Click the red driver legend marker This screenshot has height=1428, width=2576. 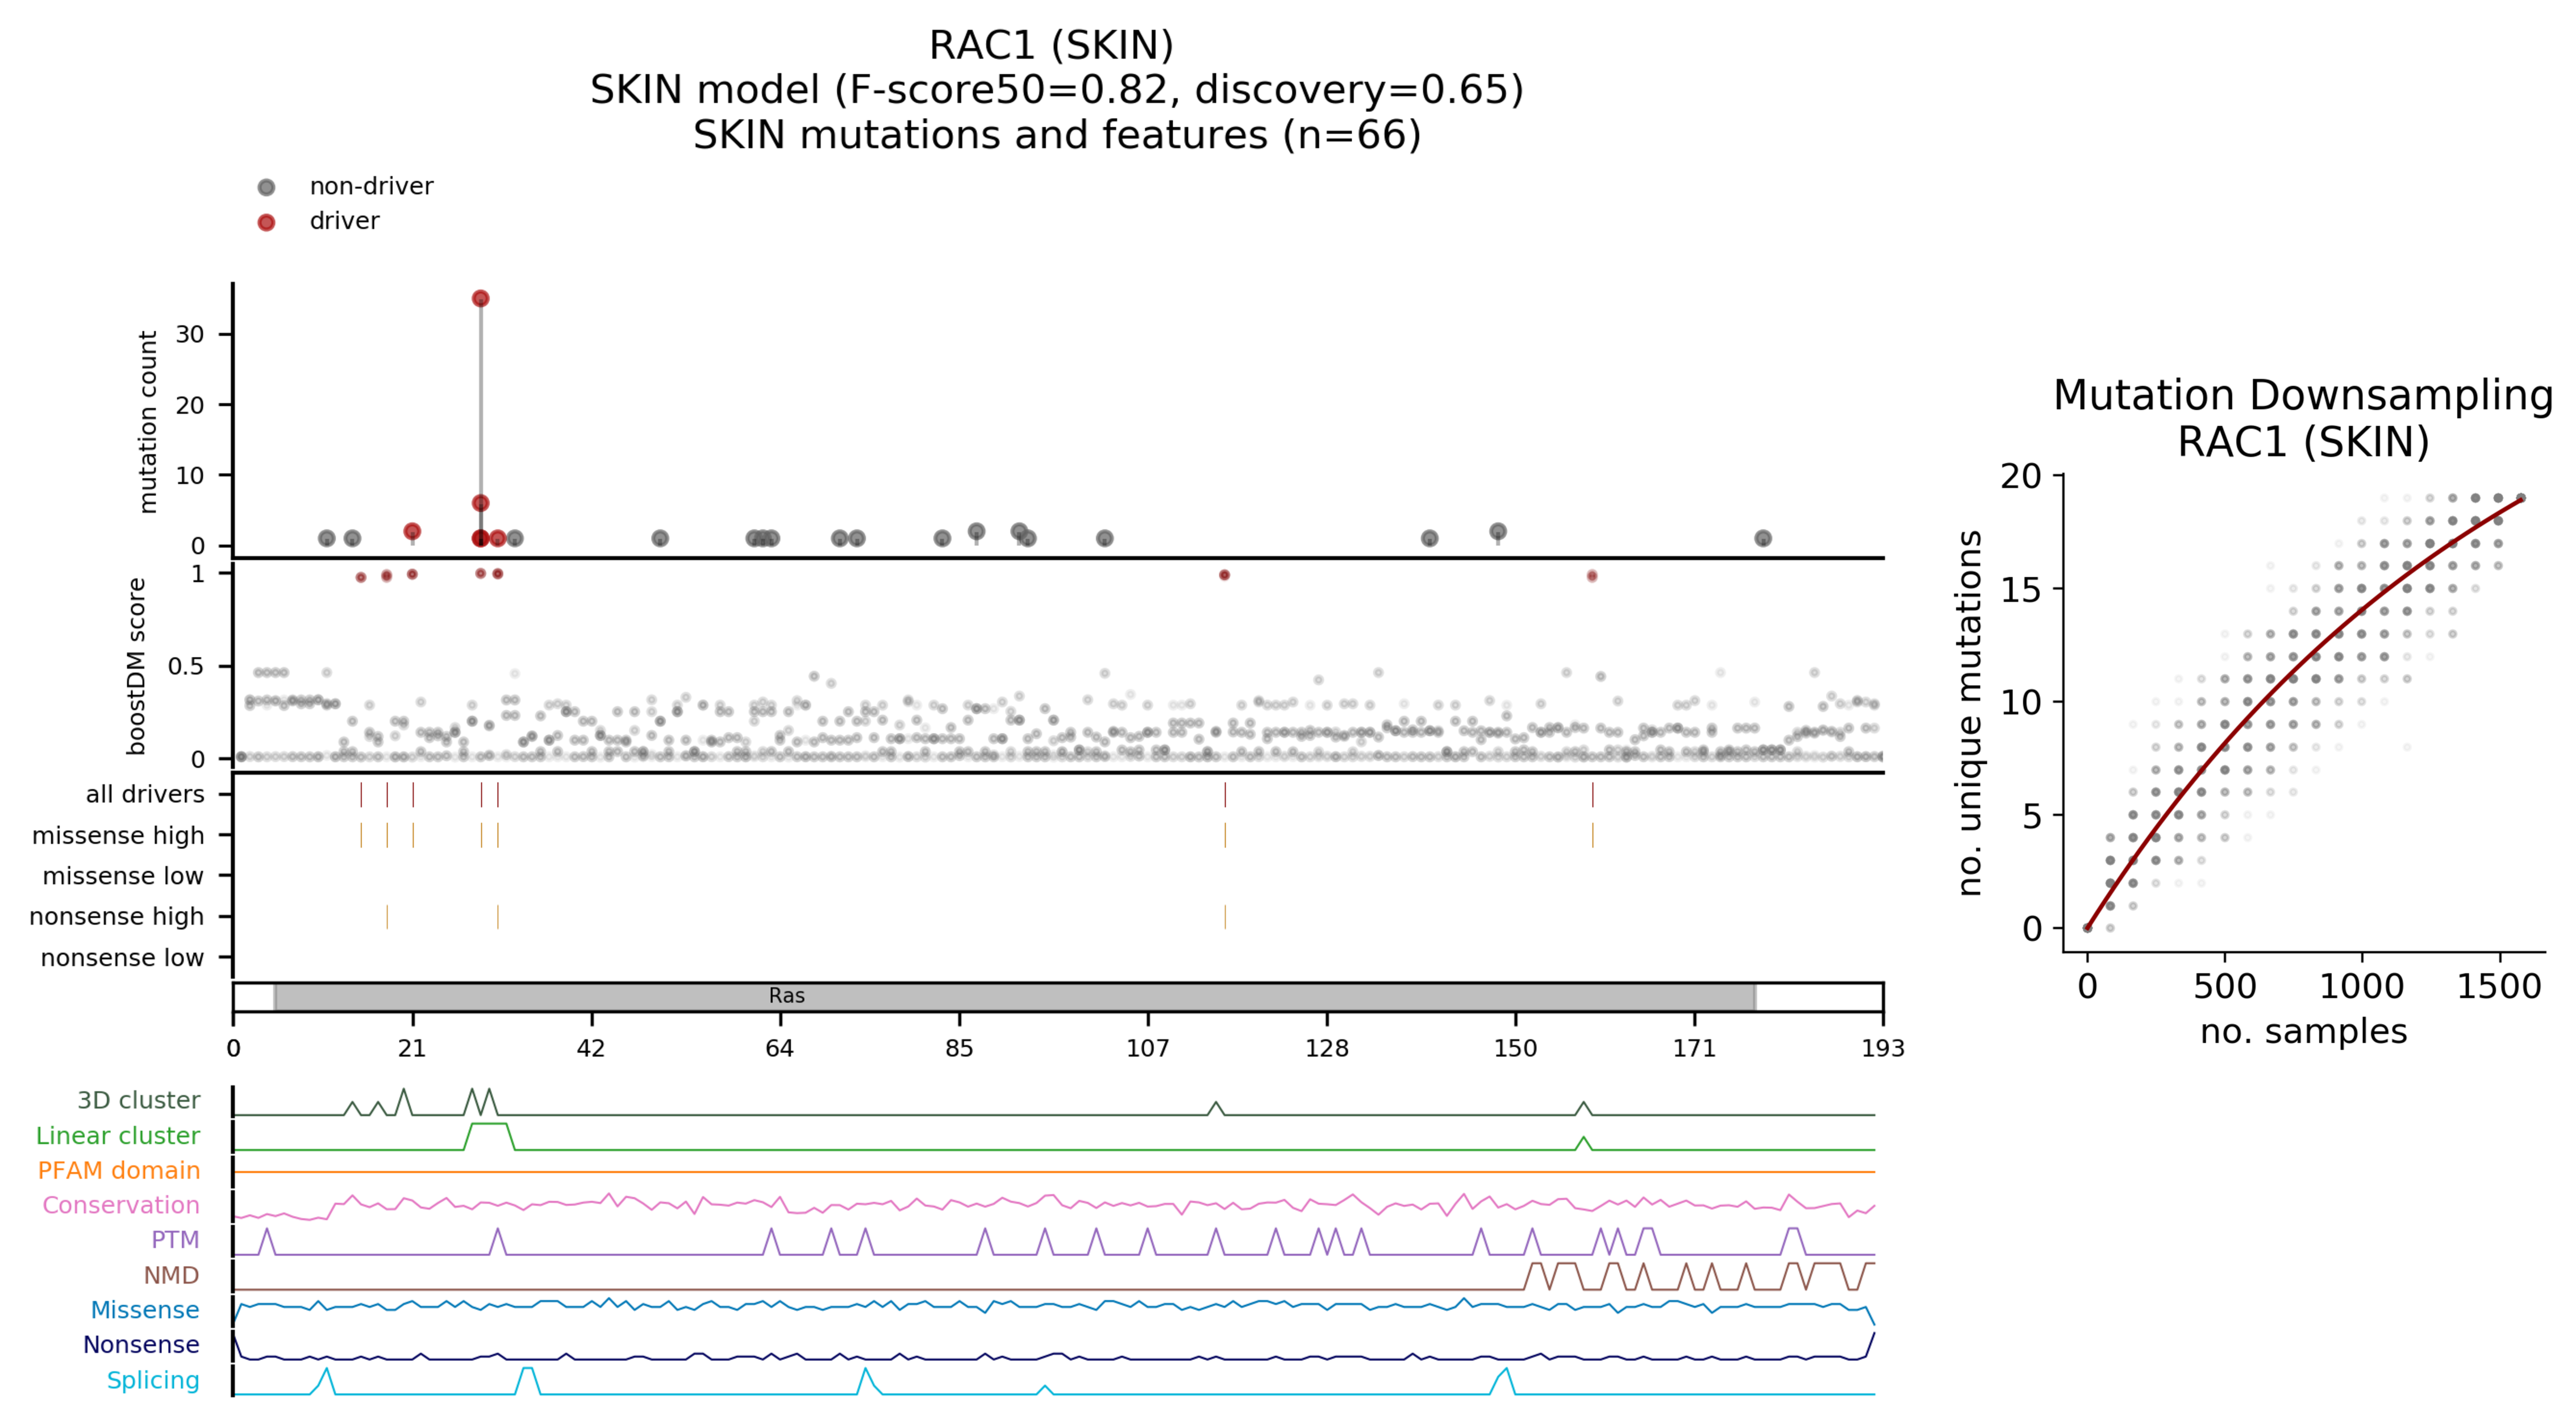click(266, 222)
